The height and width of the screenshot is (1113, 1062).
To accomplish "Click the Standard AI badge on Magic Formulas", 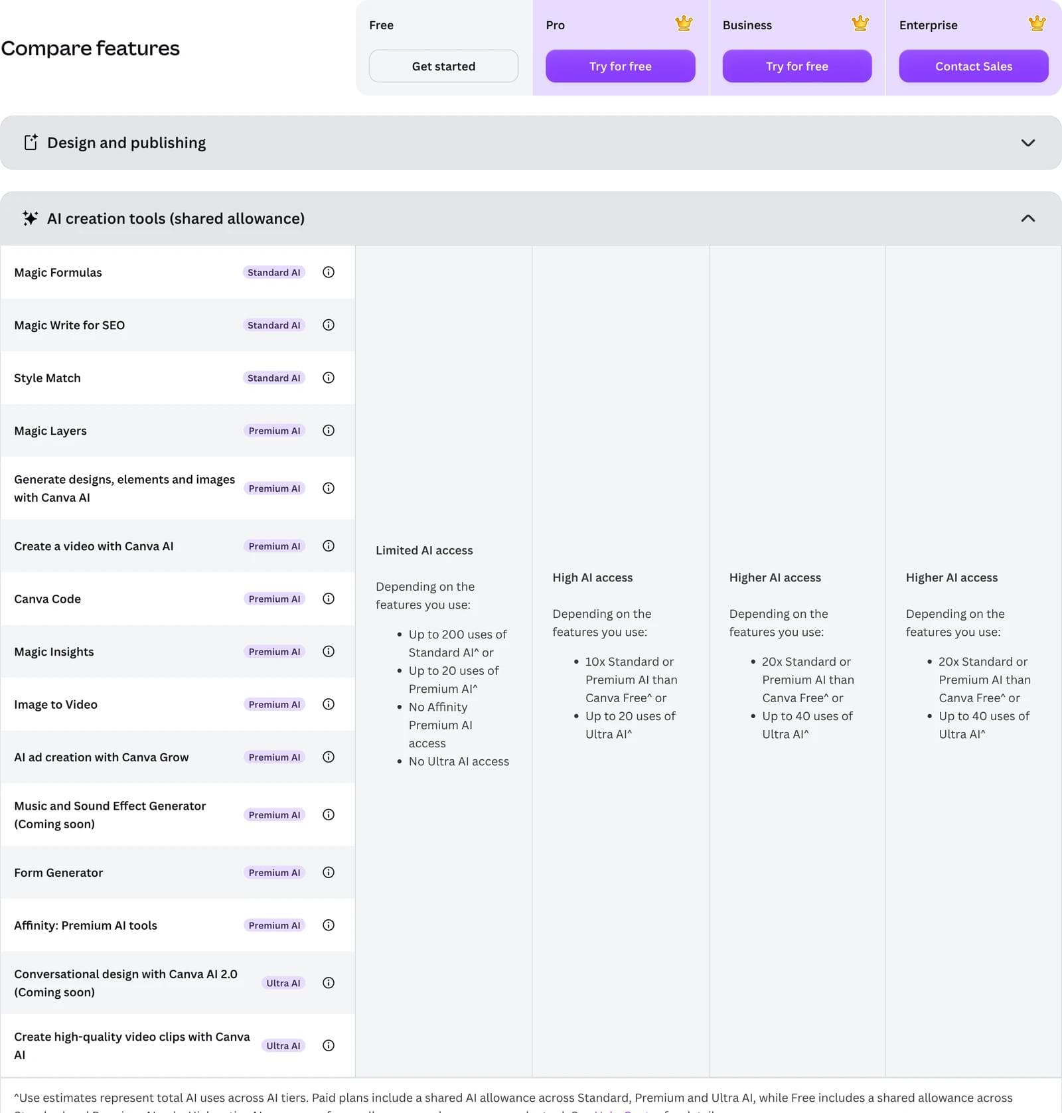I will 273,272.
